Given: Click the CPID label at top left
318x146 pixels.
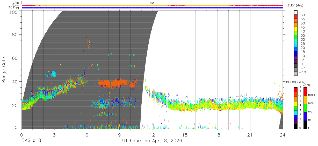Looking at the screenshot, I should pyautogui.click(x=16, y=3).
